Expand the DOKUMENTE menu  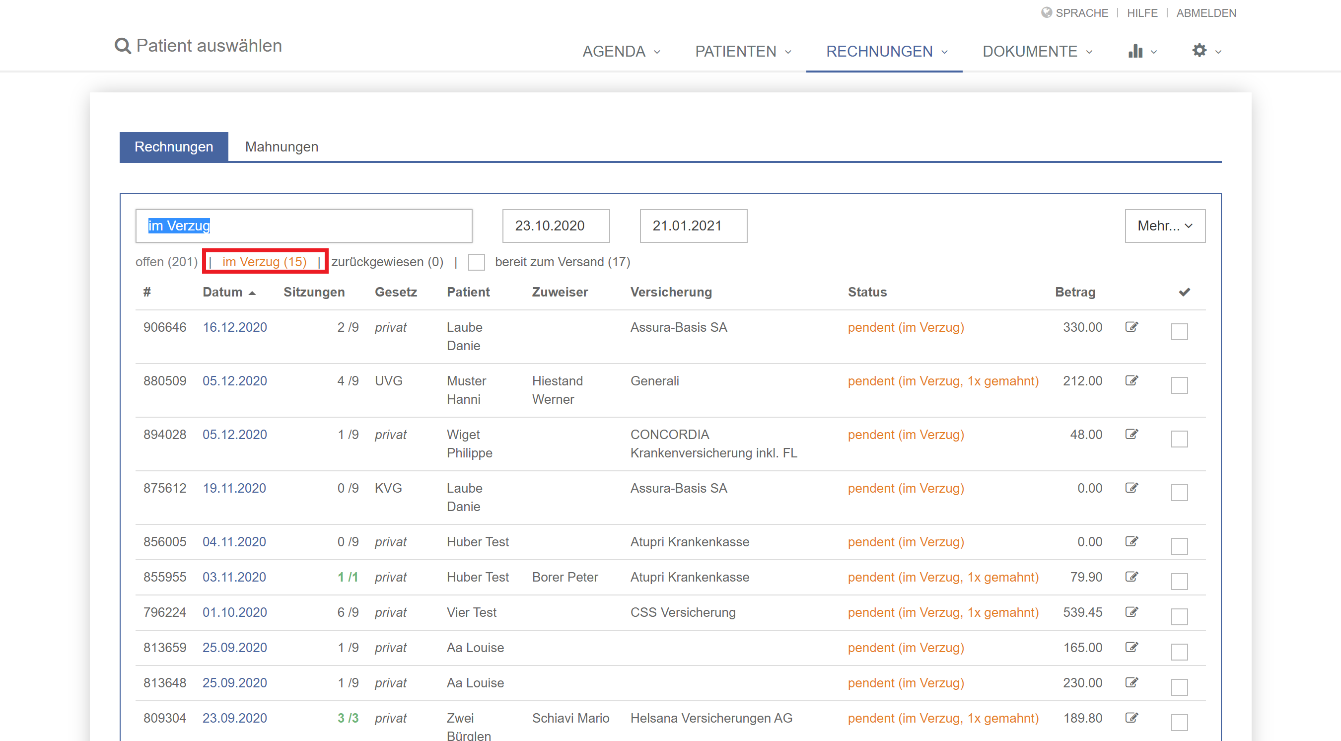tap(1038, 51)
